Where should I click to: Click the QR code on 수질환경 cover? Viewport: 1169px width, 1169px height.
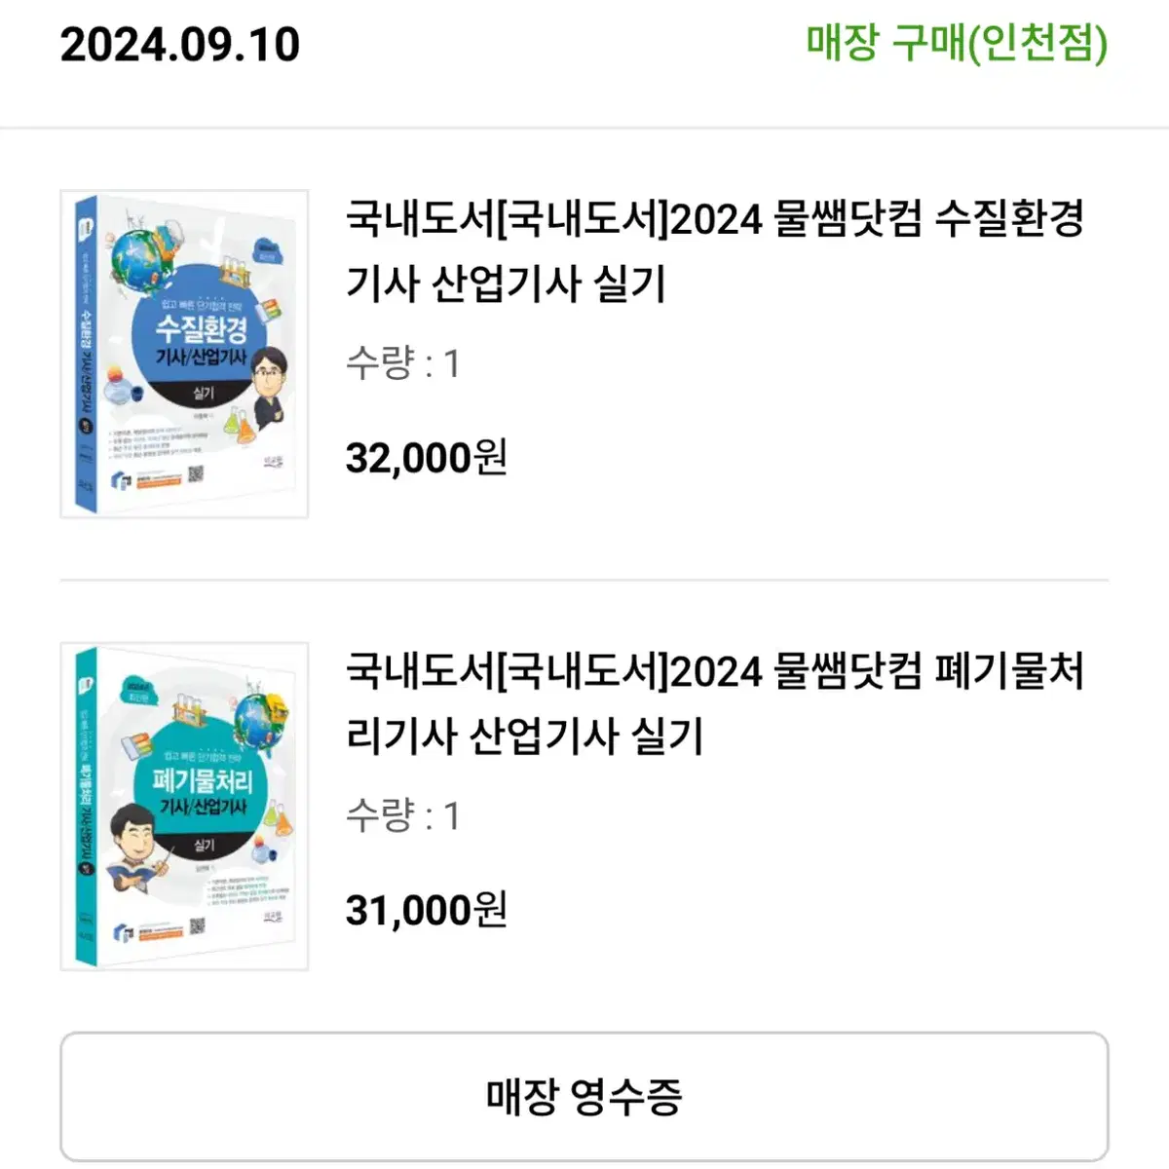(x=195, y=474)
